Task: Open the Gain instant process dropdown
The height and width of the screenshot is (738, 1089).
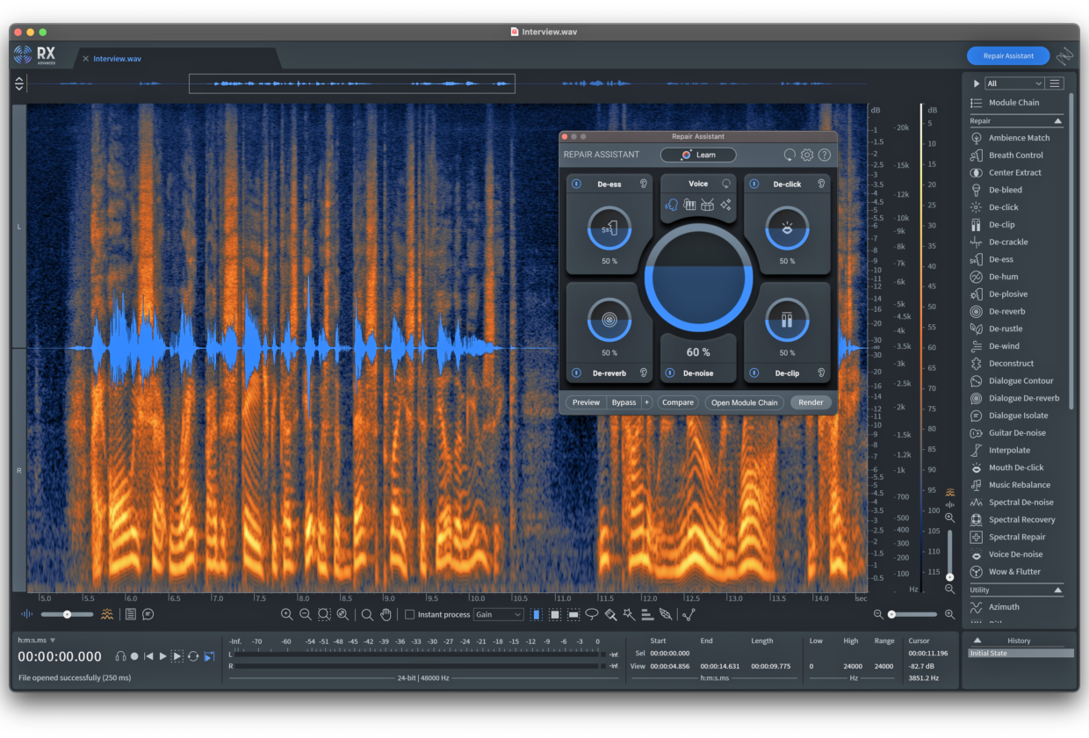Action: (499, 615)
